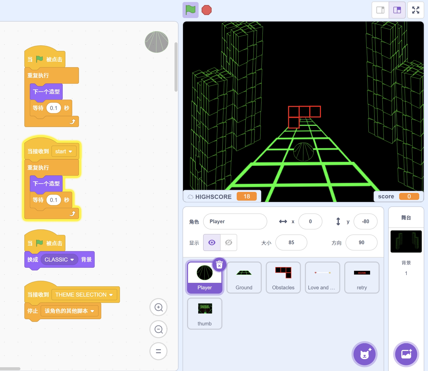Select the Obstacles sprite
The width and height of the screenshot is (428, 371).
point(283,277)
